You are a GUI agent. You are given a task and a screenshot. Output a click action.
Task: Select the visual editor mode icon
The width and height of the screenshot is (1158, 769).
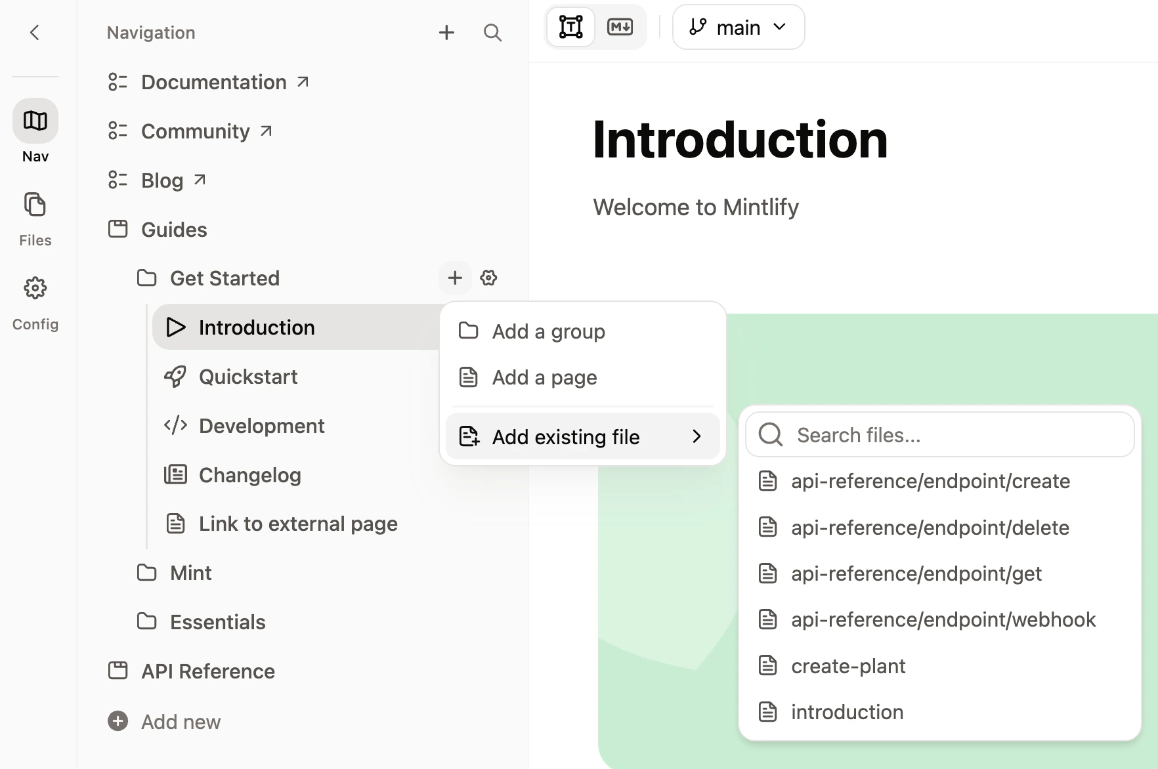570,27
